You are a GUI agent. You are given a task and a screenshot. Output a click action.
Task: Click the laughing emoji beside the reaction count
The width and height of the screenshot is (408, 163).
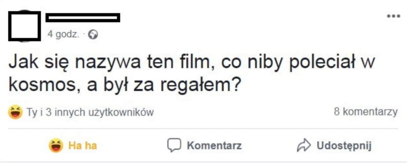(15, 112)
